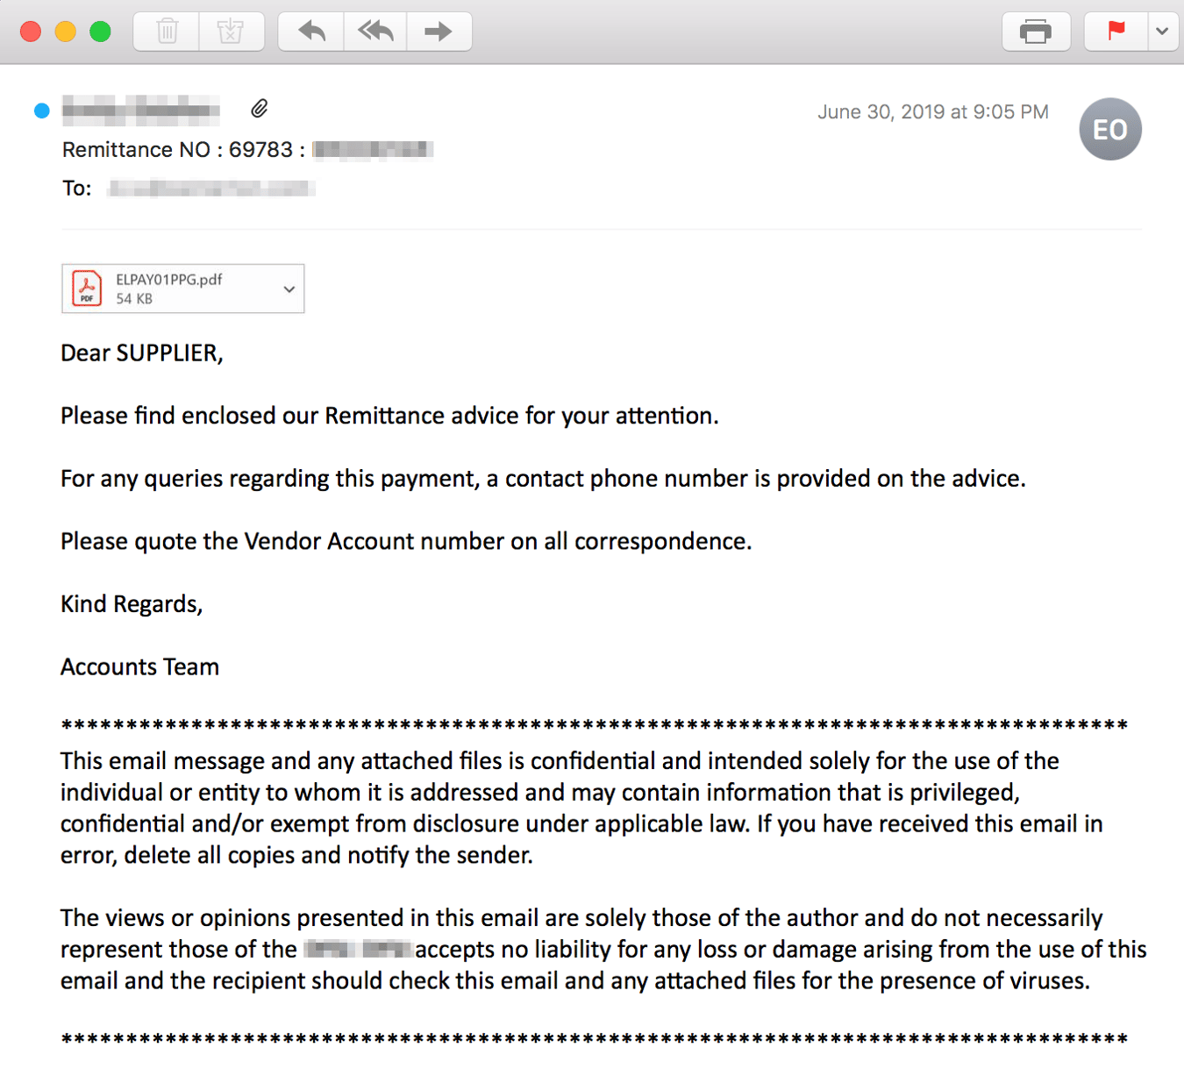
Task: Click the attachment paperclip icon
Action: pyautogui.click(x=258, y=108)
